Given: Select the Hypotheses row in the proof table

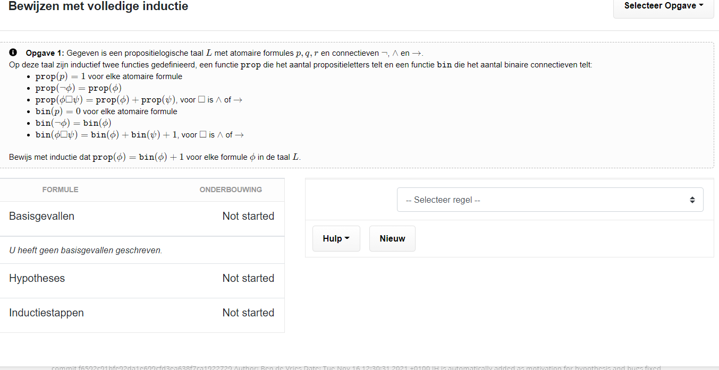Looking at the screenshot, I should coord(37,278).
